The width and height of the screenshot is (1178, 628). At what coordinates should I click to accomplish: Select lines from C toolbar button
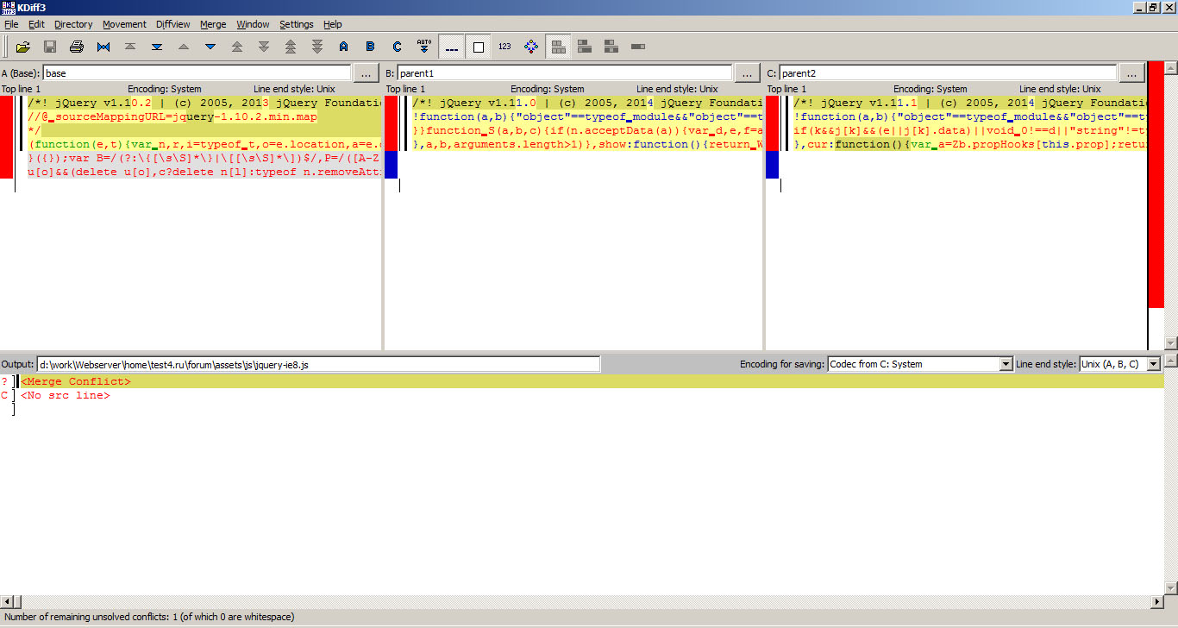coord(397,47)
